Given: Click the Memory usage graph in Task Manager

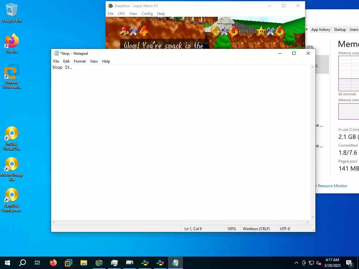Looking at the screenshot, I should pos(349,73).
